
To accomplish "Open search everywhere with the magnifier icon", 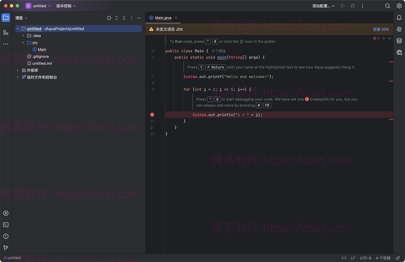I will 387,6.
